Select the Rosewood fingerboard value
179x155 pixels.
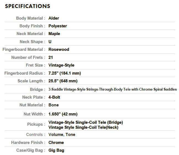[x=59, y=49]
